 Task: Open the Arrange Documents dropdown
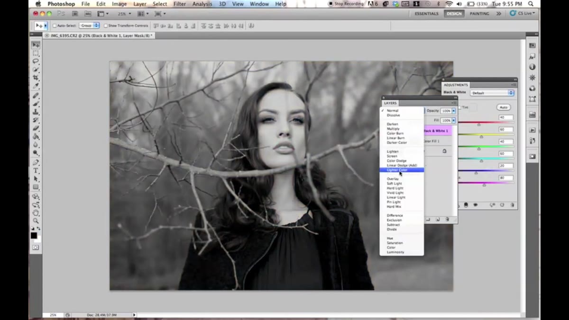click(x=142, y=14)
